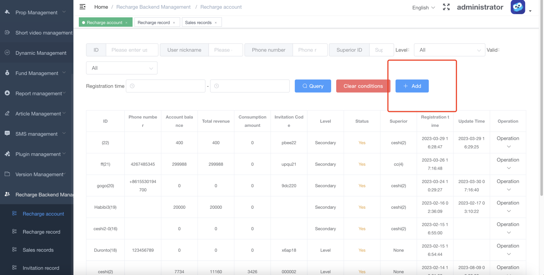Close the Sales records tab
The width and height of the screenshot is (544, 275).
pyautogui.click(x=215, y=22)
